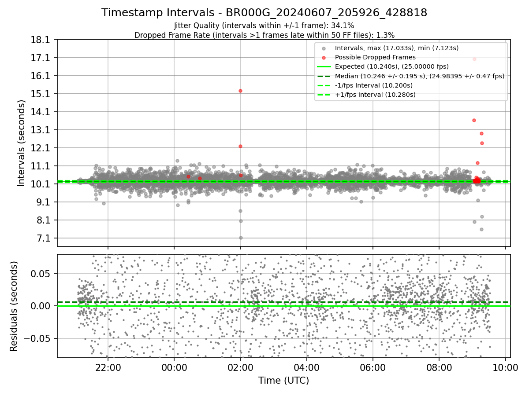
Task: Click the plot title 'Timestamp Intervals - BR000G_20240607_205926_428818'
Action: click(264, 13)
